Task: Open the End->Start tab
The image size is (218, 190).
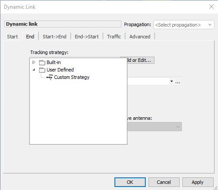Action: (x=87, y=37)
